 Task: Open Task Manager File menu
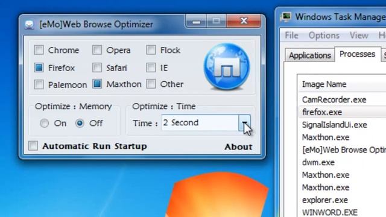point(291,36)
